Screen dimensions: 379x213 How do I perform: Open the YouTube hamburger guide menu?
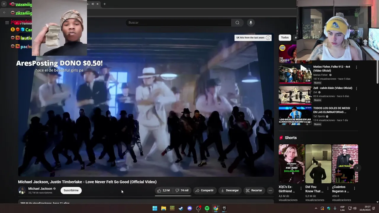(7, 22)
